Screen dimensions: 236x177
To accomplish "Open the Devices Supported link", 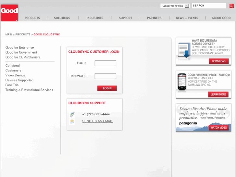I will tap(19, 80).
